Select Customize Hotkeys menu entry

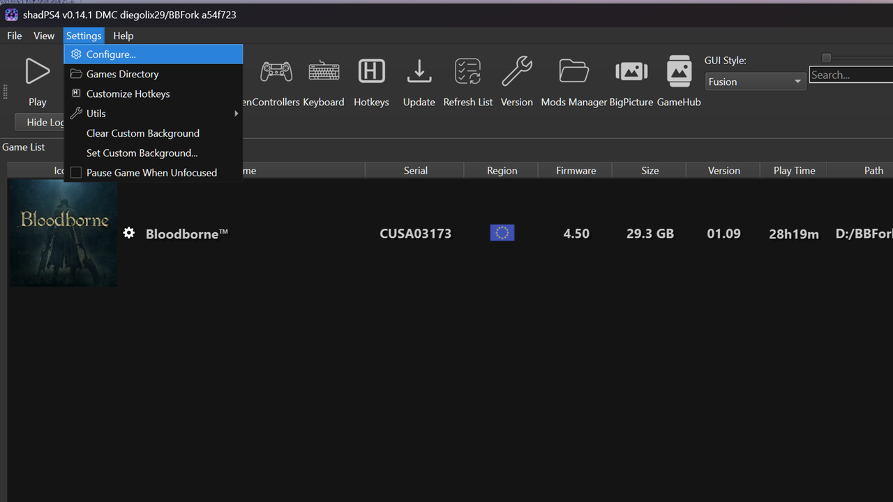[x=153, y=93]
